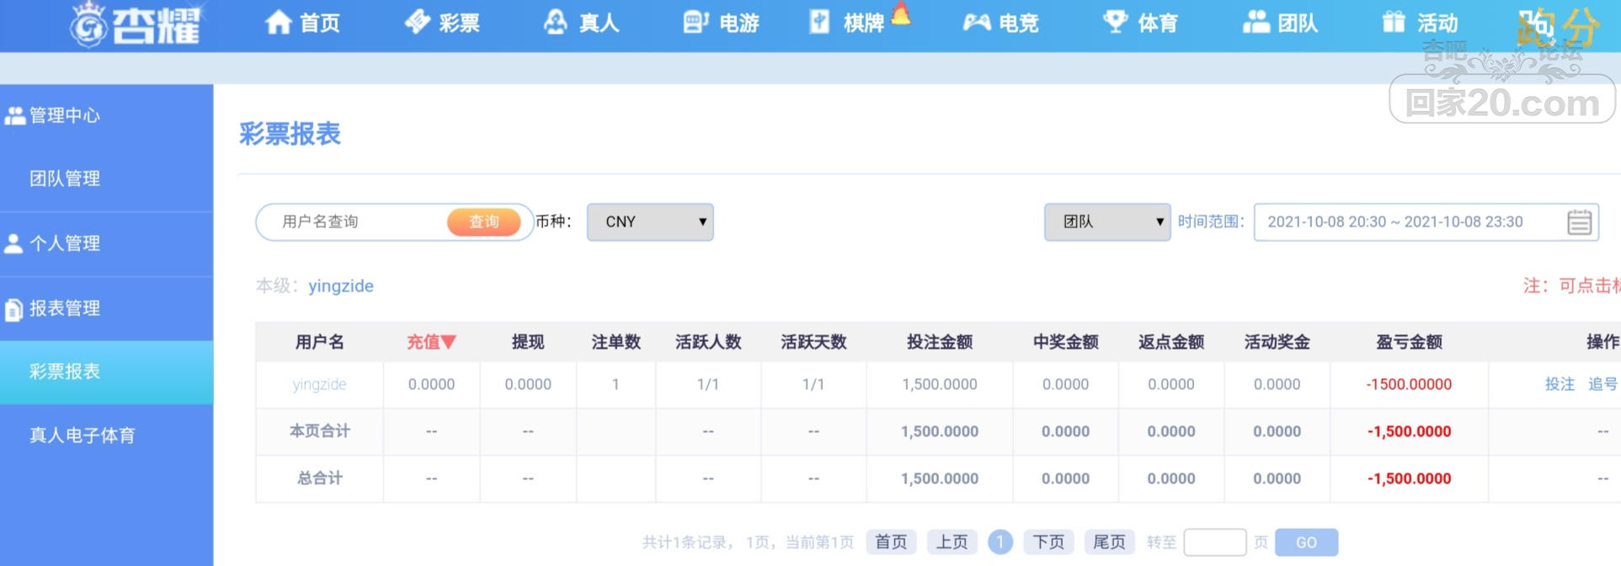Click the home icon in top navigation
Image resolution: width=1621 pixels, height=566 pixels.
click(278, 23)
